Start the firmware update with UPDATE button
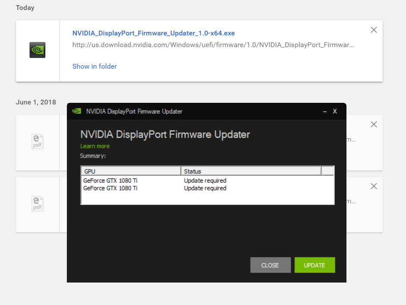The image size is (406, 305). click(315, 265)
